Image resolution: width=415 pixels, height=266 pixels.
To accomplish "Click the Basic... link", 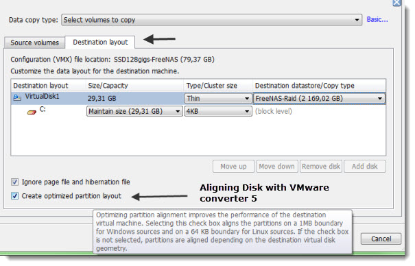I will 377,19.
